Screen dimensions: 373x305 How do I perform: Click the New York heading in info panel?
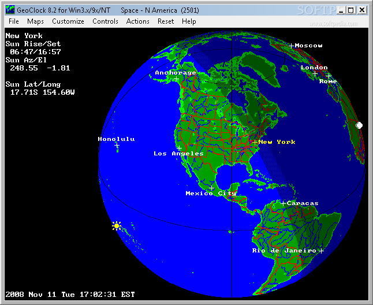pyautogui.click(x=24, y=36)
